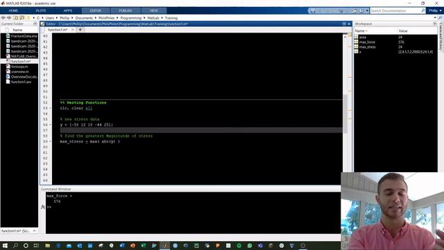Click the breakpoint dash on line 53
The image size is (444, 250).
tap(51, 108)
